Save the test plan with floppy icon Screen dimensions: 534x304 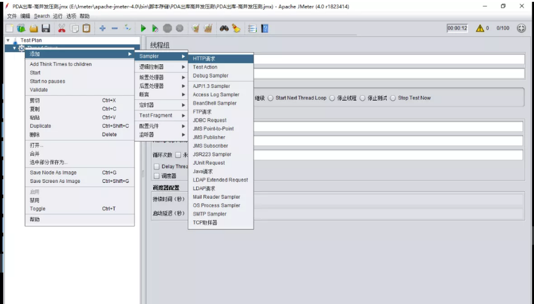(45, 28)
